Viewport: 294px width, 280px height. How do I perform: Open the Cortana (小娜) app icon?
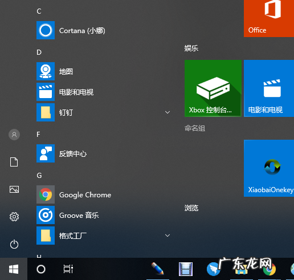point(46,30)
